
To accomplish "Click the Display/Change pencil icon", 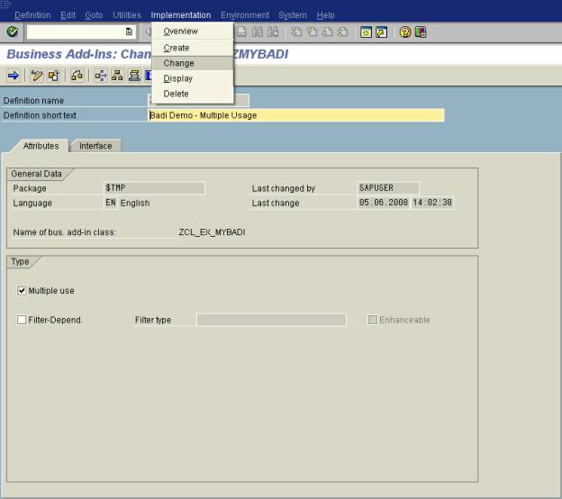I will pos(36,76).
